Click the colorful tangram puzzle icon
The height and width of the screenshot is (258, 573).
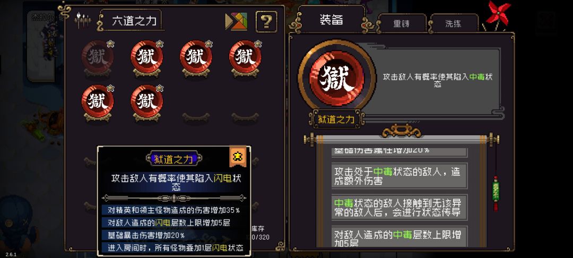pyautogui.click(x=236, y=22)
